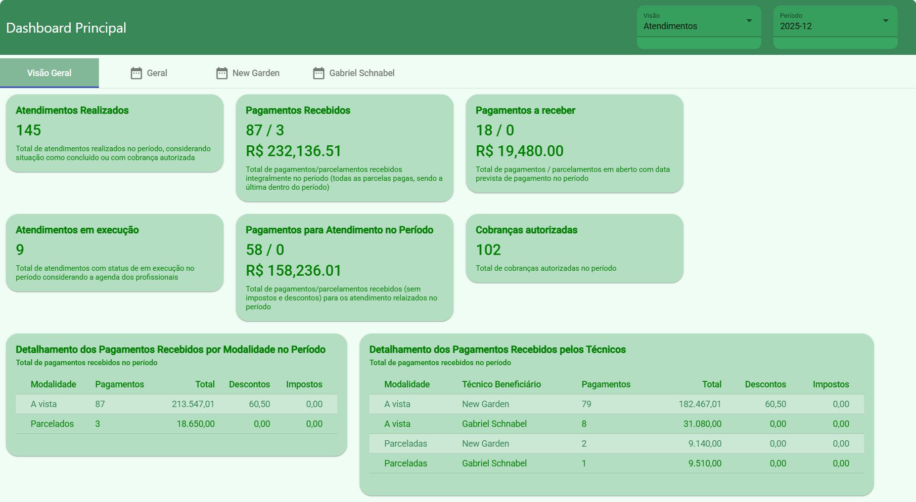Select the Parcelados row in modalidade table
Image resolution: width=916 pixels, height=502 pixels.
point(176,424)
